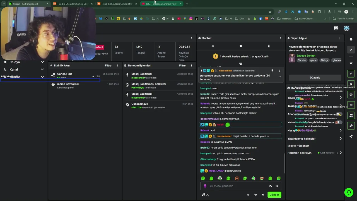Click the broadcast signal icon in right sidebar
The height and width of the screenshot is (201, 357).
[351, 105]
